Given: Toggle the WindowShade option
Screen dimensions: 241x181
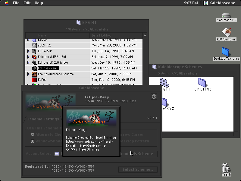Looking at the screenshot, I should coord(33,141).
